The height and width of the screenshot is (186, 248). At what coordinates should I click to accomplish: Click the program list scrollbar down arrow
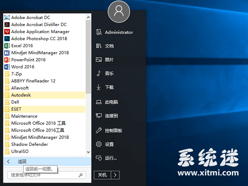click(x=88, y=152)
